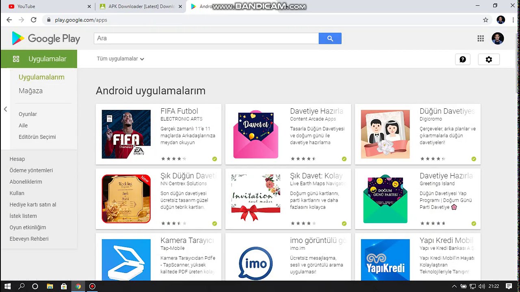
Task: Open Ebeveyn Rehberi link
Action: pyautogui.click(x=29, y=238)
